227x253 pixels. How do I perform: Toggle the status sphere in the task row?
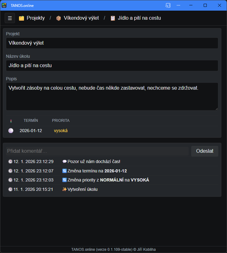point(11,131)
